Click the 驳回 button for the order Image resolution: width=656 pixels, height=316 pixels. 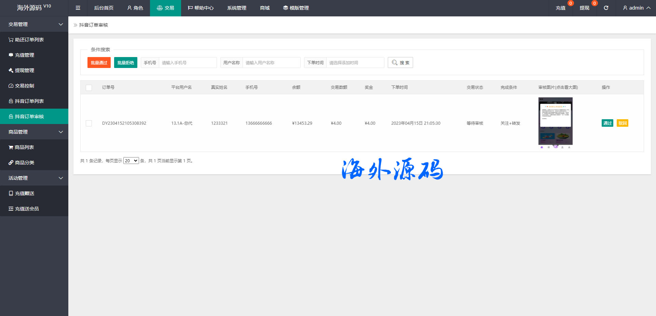pos(622,123)
